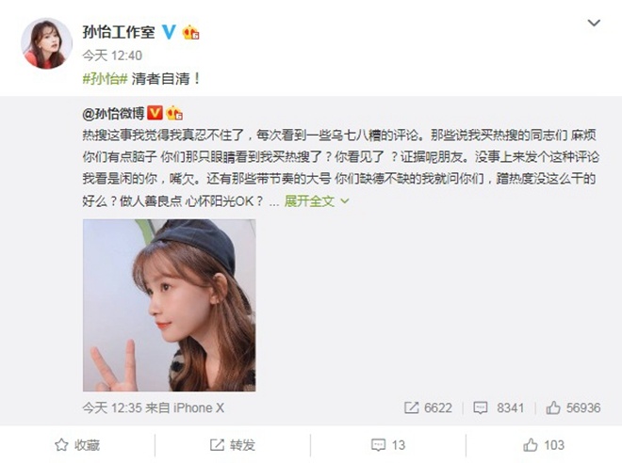Open the @孙怡微博 mention link

(x=113, y=114)
